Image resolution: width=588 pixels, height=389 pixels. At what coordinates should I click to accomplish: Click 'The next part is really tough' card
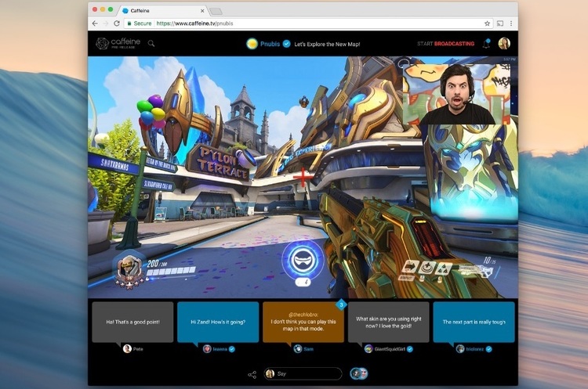474,322
